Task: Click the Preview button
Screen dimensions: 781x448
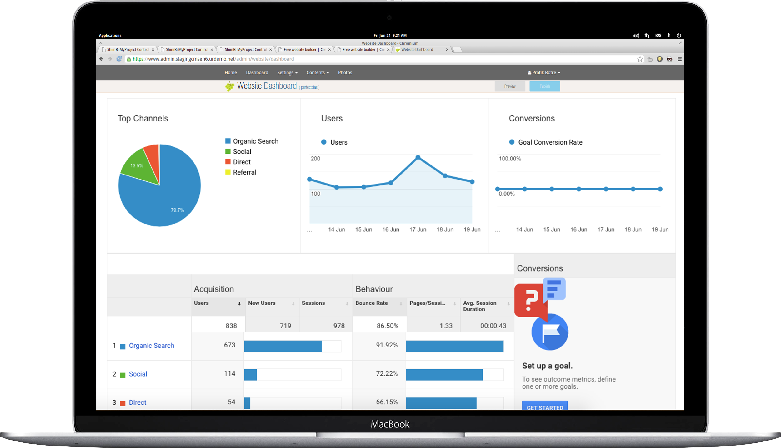Action: point(510,86)
